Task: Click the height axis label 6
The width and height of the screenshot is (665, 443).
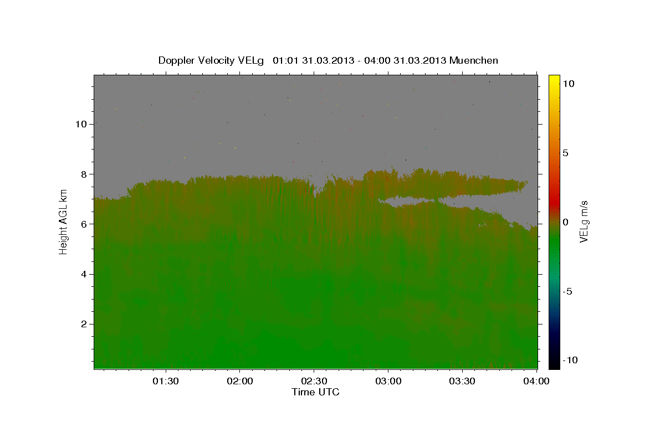Action: coord(85,224)
